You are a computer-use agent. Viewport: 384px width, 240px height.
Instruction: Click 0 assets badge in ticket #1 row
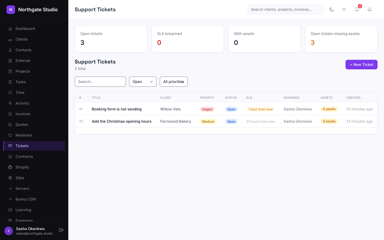(x=329, y=109)
